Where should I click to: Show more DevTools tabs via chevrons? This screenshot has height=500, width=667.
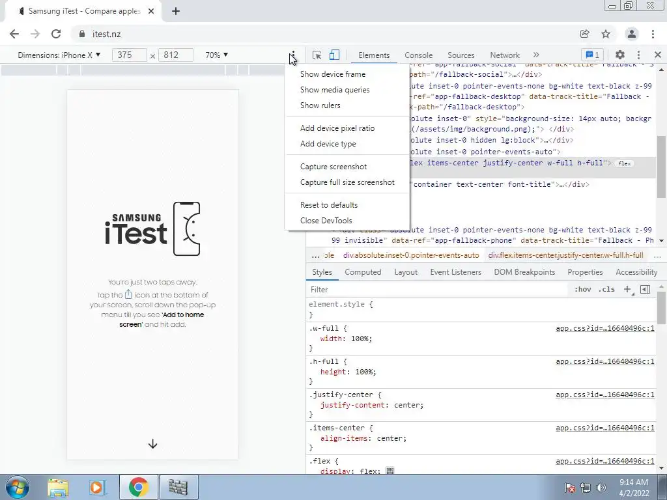[x=536, y=55]
